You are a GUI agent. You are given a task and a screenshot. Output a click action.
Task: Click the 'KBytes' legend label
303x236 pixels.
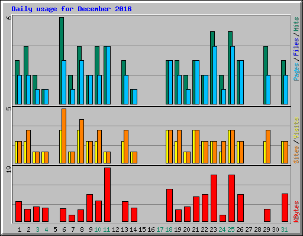(296, 212)
